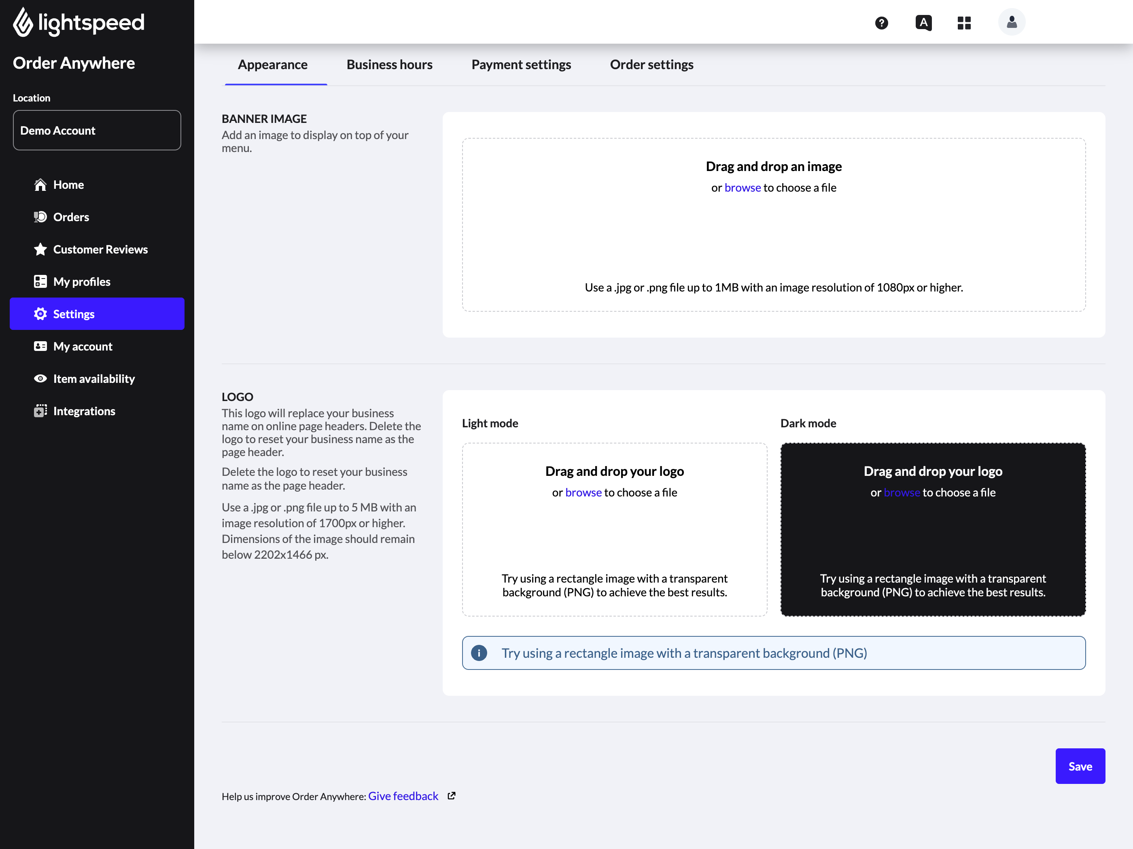Select Orders in the sidebar
This screenshot has width=1133, height=849.
[x=71, y=216]
